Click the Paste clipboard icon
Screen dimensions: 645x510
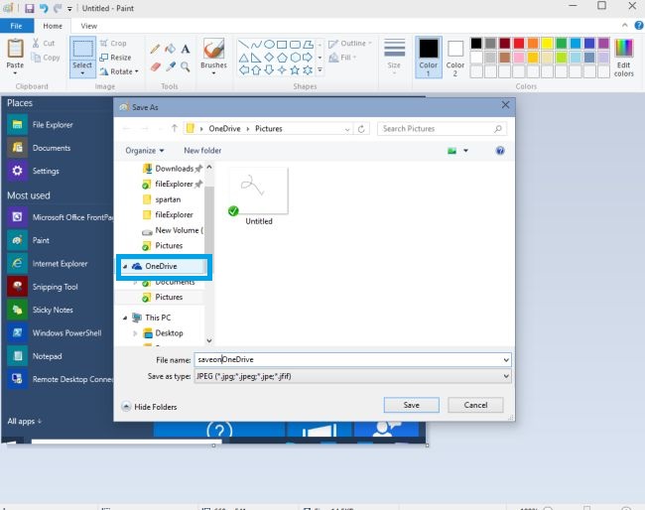click(x=15, y=50)
